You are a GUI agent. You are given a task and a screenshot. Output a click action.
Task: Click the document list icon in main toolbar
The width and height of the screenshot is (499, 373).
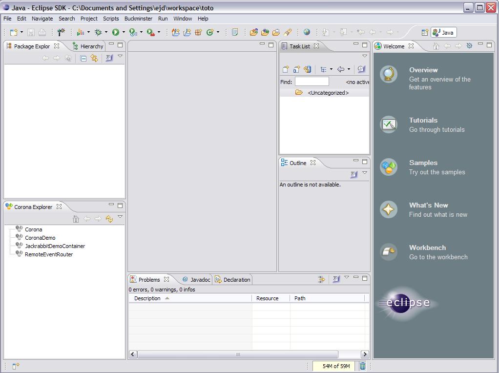coord(235,32)
